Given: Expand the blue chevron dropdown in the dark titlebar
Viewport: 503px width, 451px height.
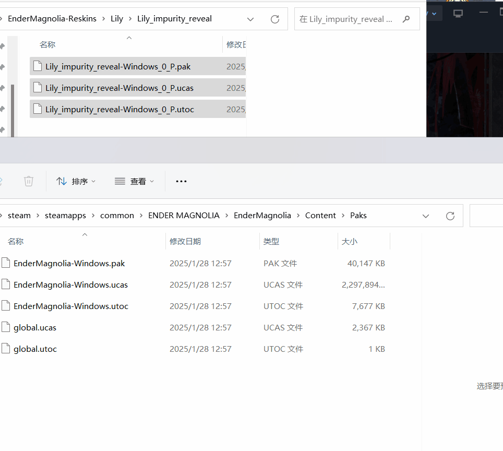Looking at the screenshot, I should point(435,13).
